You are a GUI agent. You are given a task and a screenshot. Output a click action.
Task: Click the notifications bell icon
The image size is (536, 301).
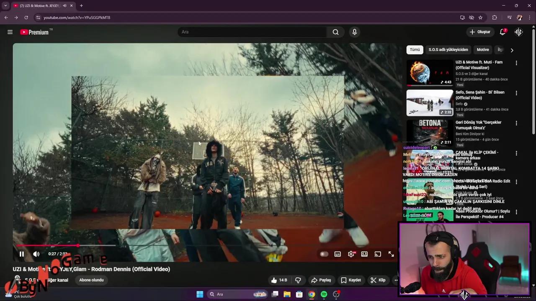502,32
